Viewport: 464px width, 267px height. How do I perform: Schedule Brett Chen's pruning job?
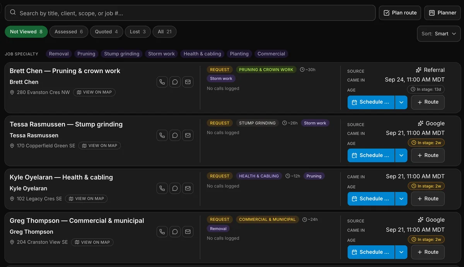pyautogui.click(x=371, y=102)
